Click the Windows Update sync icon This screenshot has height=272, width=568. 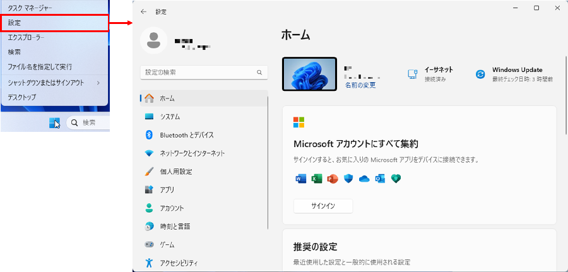pos(480,74)
